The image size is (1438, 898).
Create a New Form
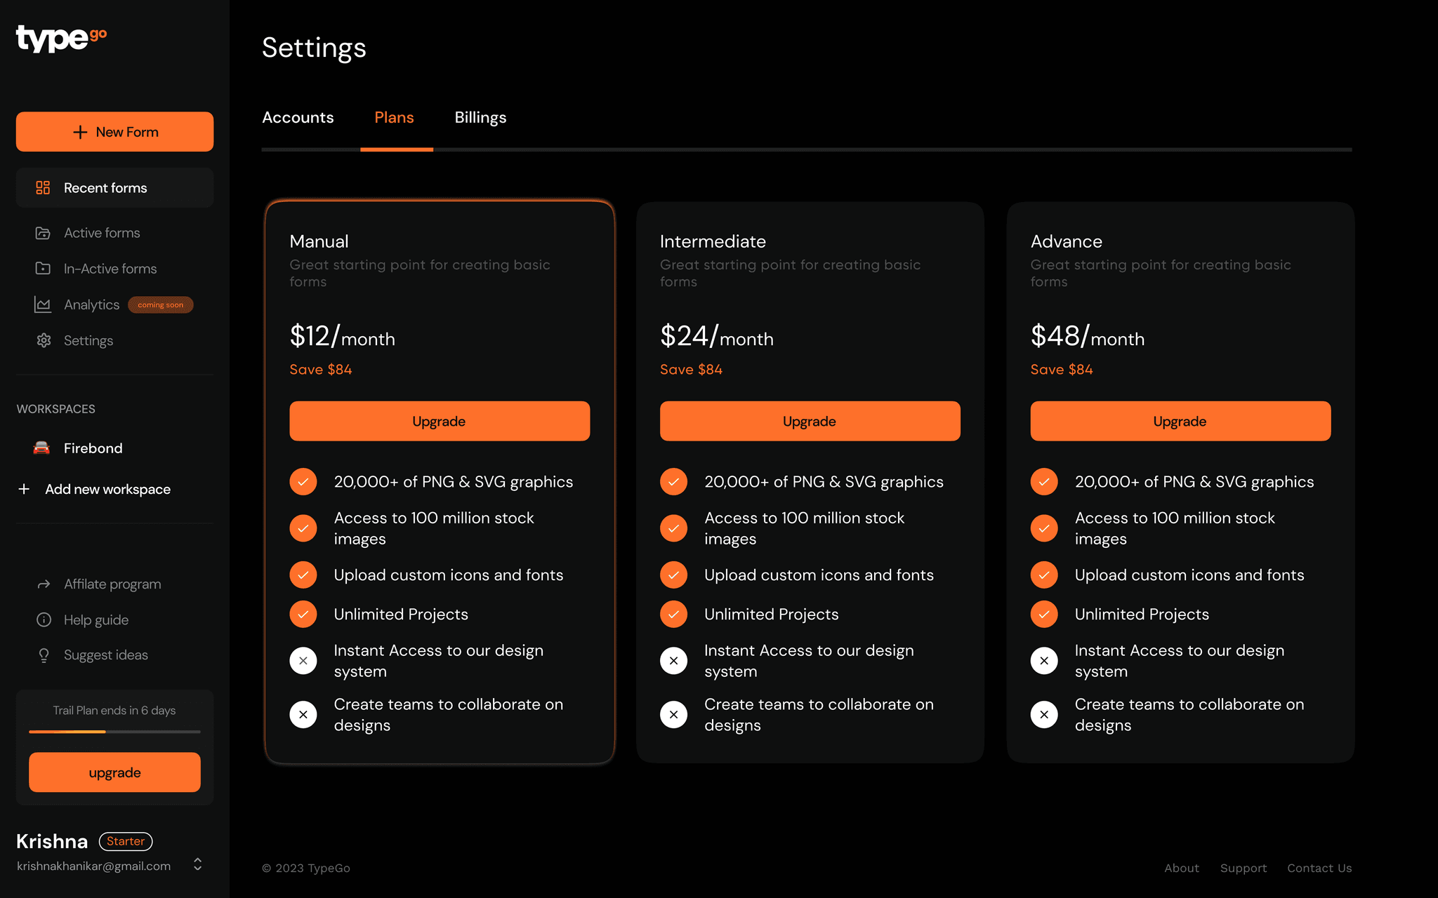click(114, 132)
